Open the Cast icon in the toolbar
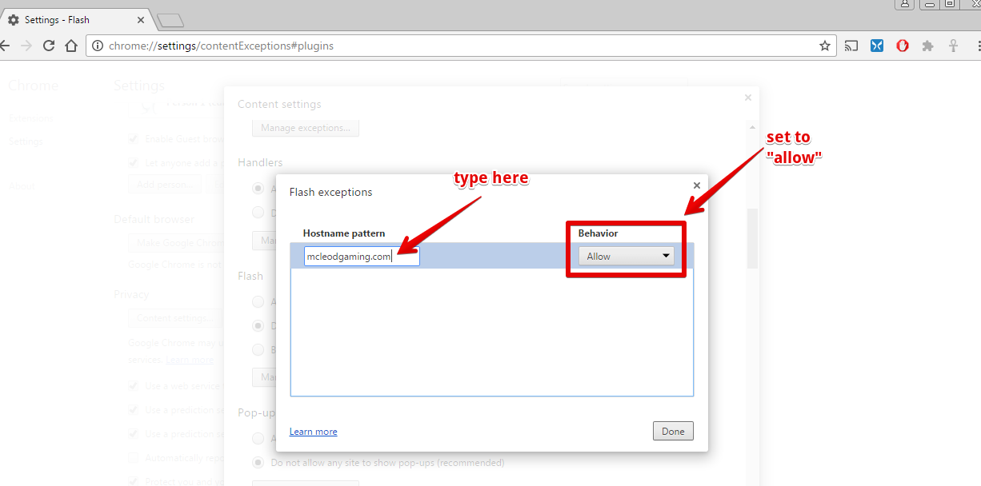 click(x=851, y=46)
